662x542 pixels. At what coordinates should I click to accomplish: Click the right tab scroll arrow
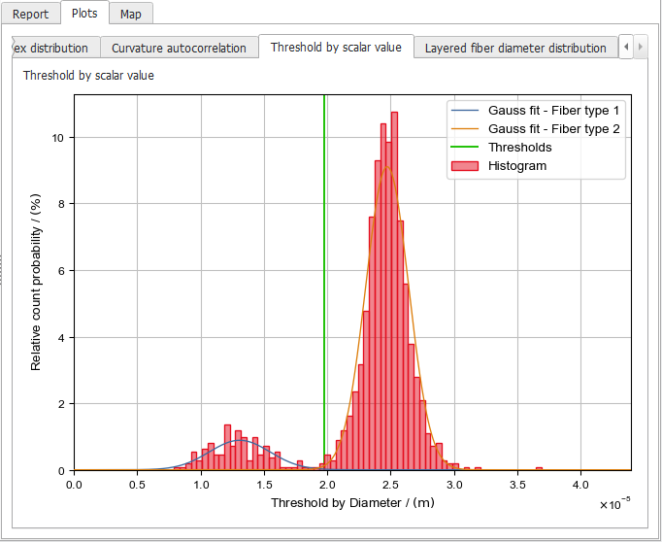click(641, 47)
